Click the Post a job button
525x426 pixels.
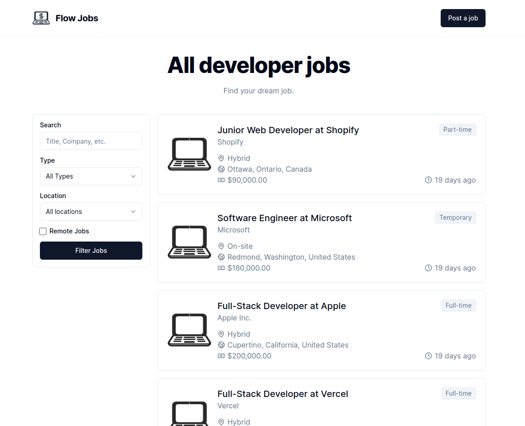click(x=463, y=18)
